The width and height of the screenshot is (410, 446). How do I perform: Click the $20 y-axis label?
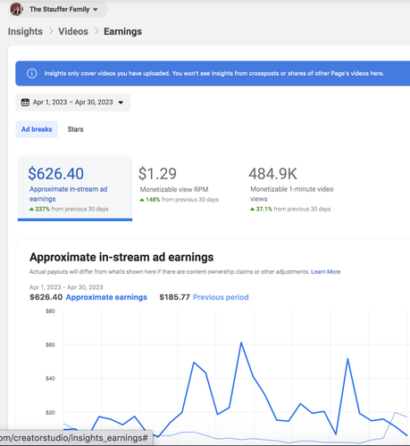click(50, 413)
